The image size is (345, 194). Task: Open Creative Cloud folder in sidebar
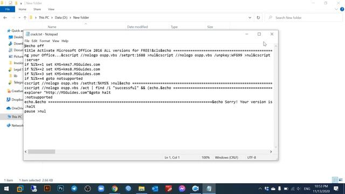pos(15,91)
